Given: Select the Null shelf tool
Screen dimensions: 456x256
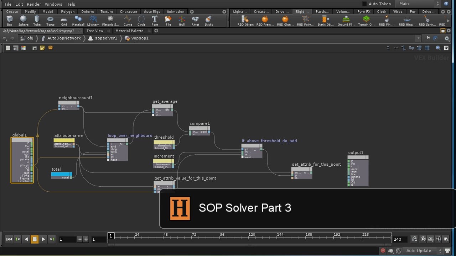Looking at the screenshot, I should [182, 21].
